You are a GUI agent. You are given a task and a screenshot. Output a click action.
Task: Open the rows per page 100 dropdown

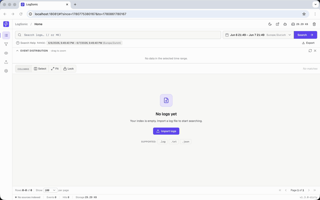click(x=50, y=190)
